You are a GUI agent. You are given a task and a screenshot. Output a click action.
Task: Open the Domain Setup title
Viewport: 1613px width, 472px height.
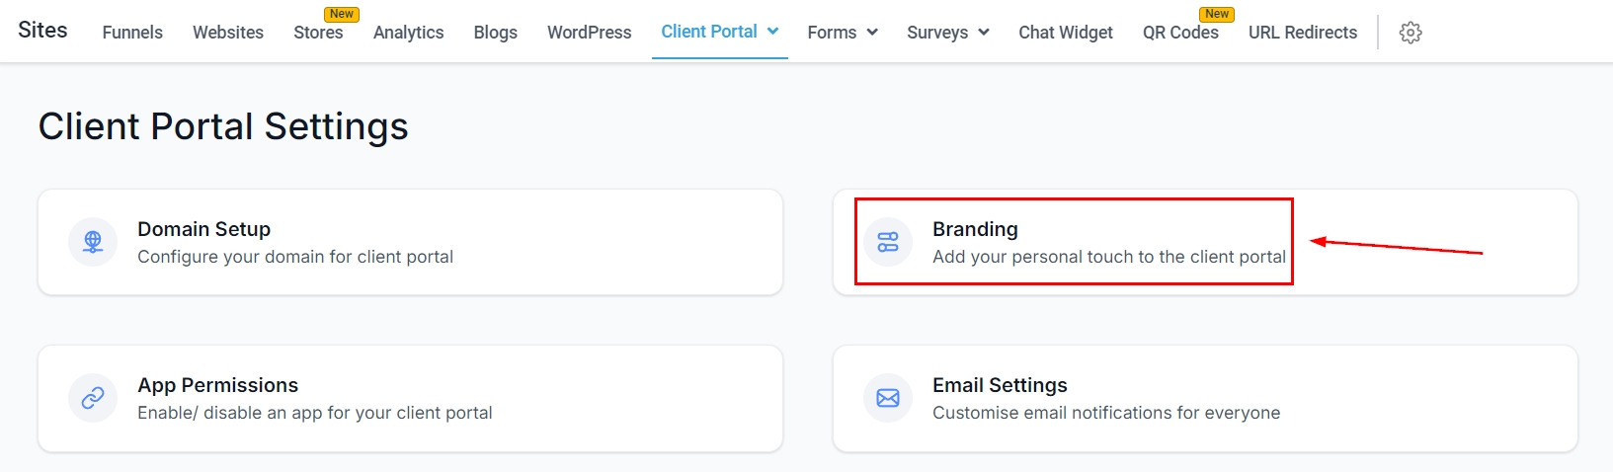coord(203,229)
